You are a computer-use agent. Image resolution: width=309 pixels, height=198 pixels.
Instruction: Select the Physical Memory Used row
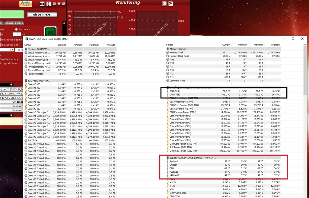click(x=70, y=63)
